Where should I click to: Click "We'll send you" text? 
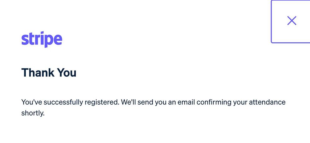[x=143, y=102]
